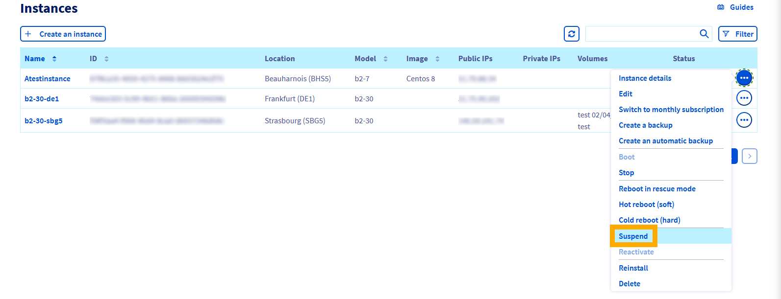
Task: Click the refresh instances icon
Action: (x=571, y=34)
